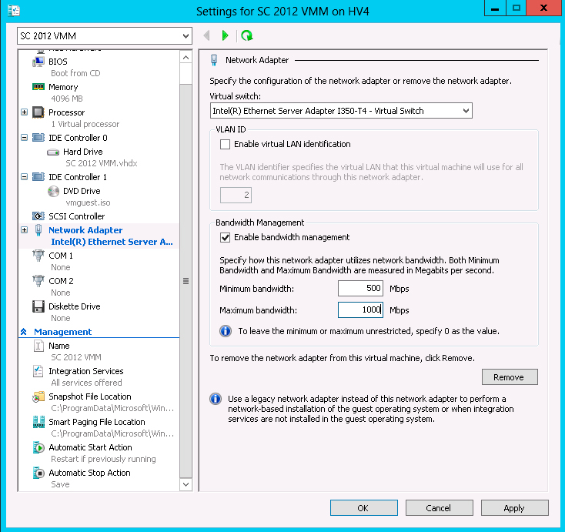The height and width of the screenshot is (532, 565).
Task: Click the Network Adapter icon in tree
Action: 38,230
